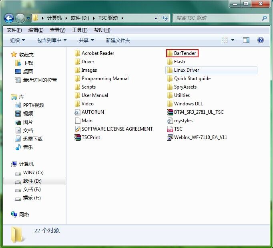Select the AUTORUN settings file icon
This screenshot has width=273, height=248.
click(x=77, y=112)
